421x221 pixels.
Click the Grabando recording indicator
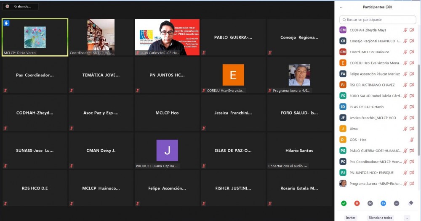pos(20,7)
